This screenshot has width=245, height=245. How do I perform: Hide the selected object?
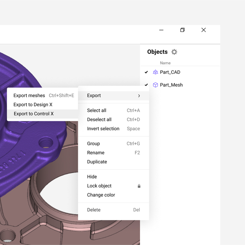tap(92, 177)
